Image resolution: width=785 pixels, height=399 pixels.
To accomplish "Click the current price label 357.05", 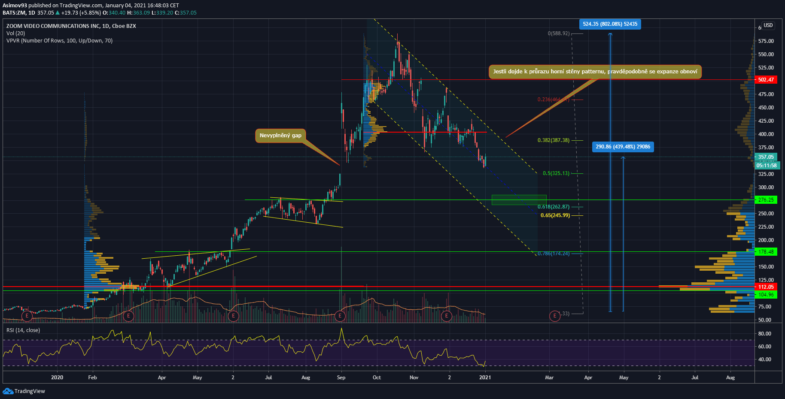I will tap(766, 157).
